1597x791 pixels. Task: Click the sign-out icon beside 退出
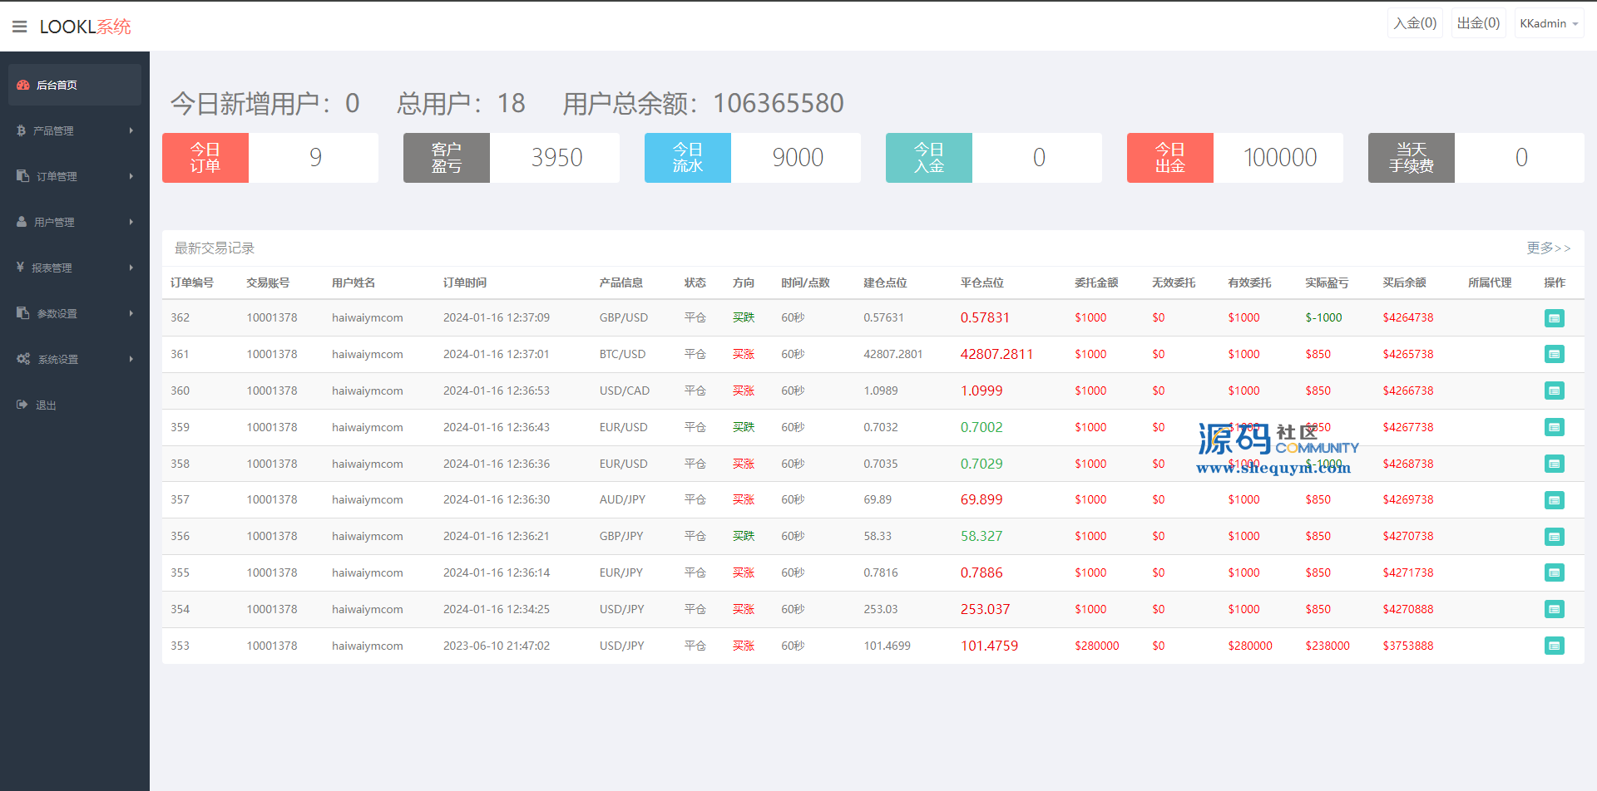[x=22, y=405]
